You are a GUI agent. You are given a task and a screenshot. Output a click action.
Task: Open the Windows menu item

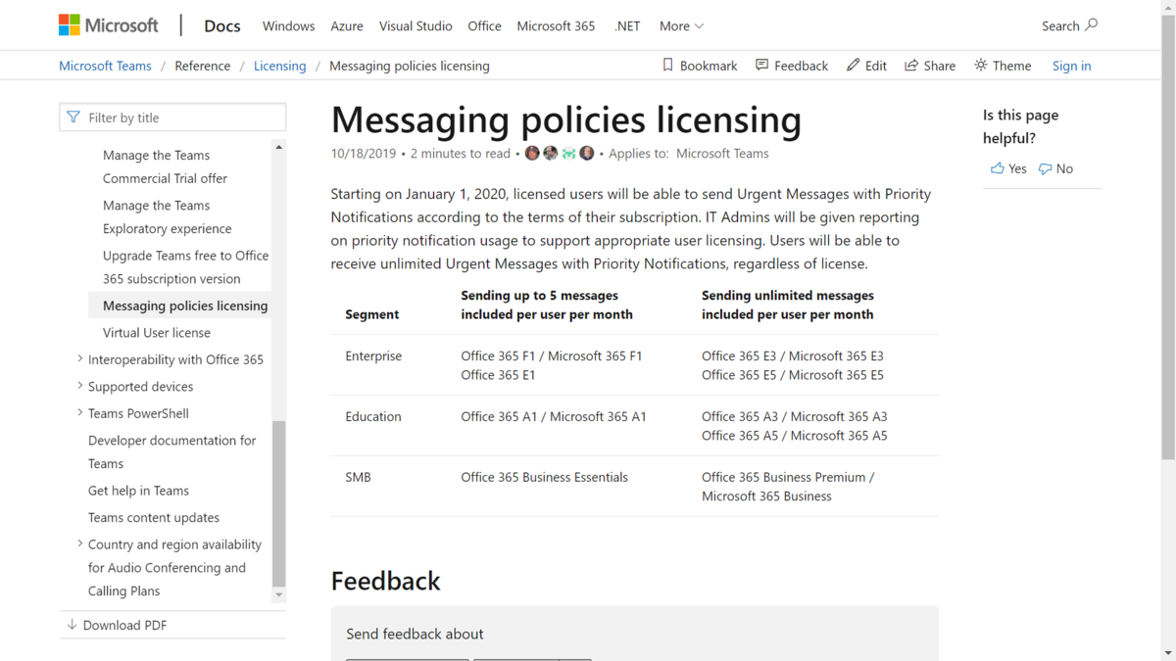click(x=289, y=26)
